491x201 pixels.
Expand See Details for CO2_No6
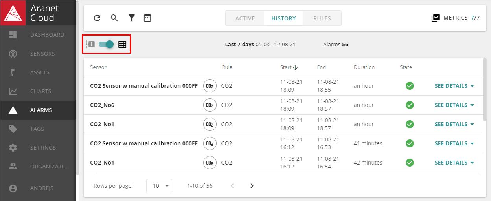pos(454,105)
